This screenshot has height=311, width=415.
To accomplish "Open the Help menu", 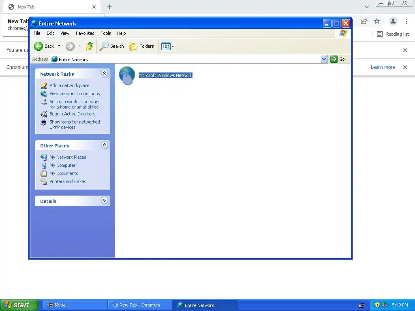I will click(x=122, y=33).
